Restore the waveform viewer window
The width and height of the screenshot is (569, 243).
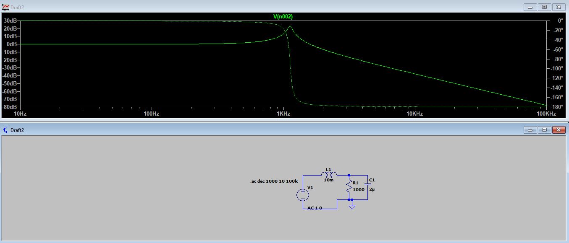click(545, 7)
